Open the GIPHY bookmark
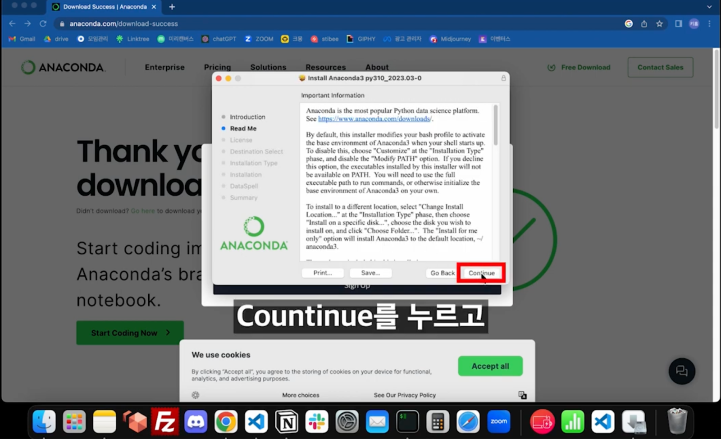This screenshot has width=721, height=439. point(361,39)
